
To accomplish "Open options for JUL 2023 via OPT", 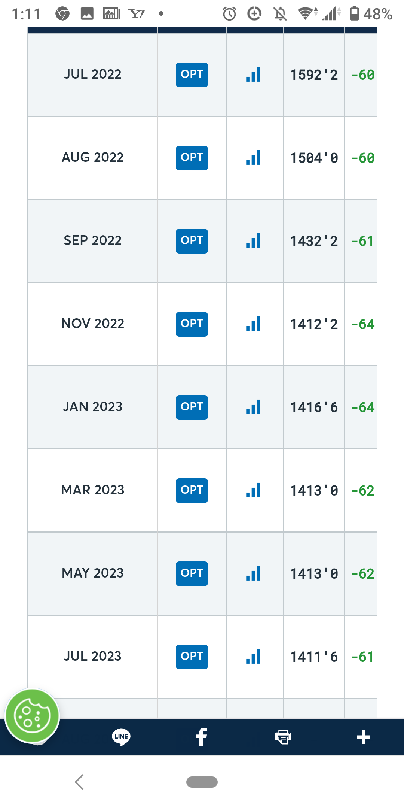I will click(x=192, y=657).
